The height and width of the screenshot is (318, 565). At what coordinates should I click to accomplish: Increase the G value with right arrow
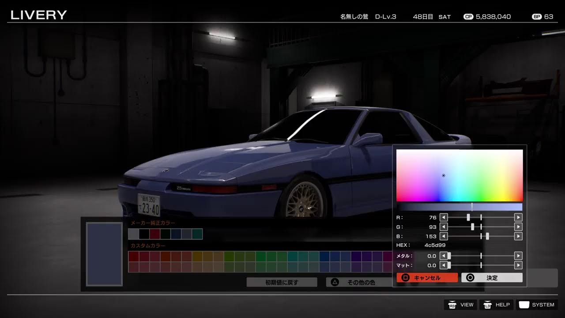tap(519, 227)
